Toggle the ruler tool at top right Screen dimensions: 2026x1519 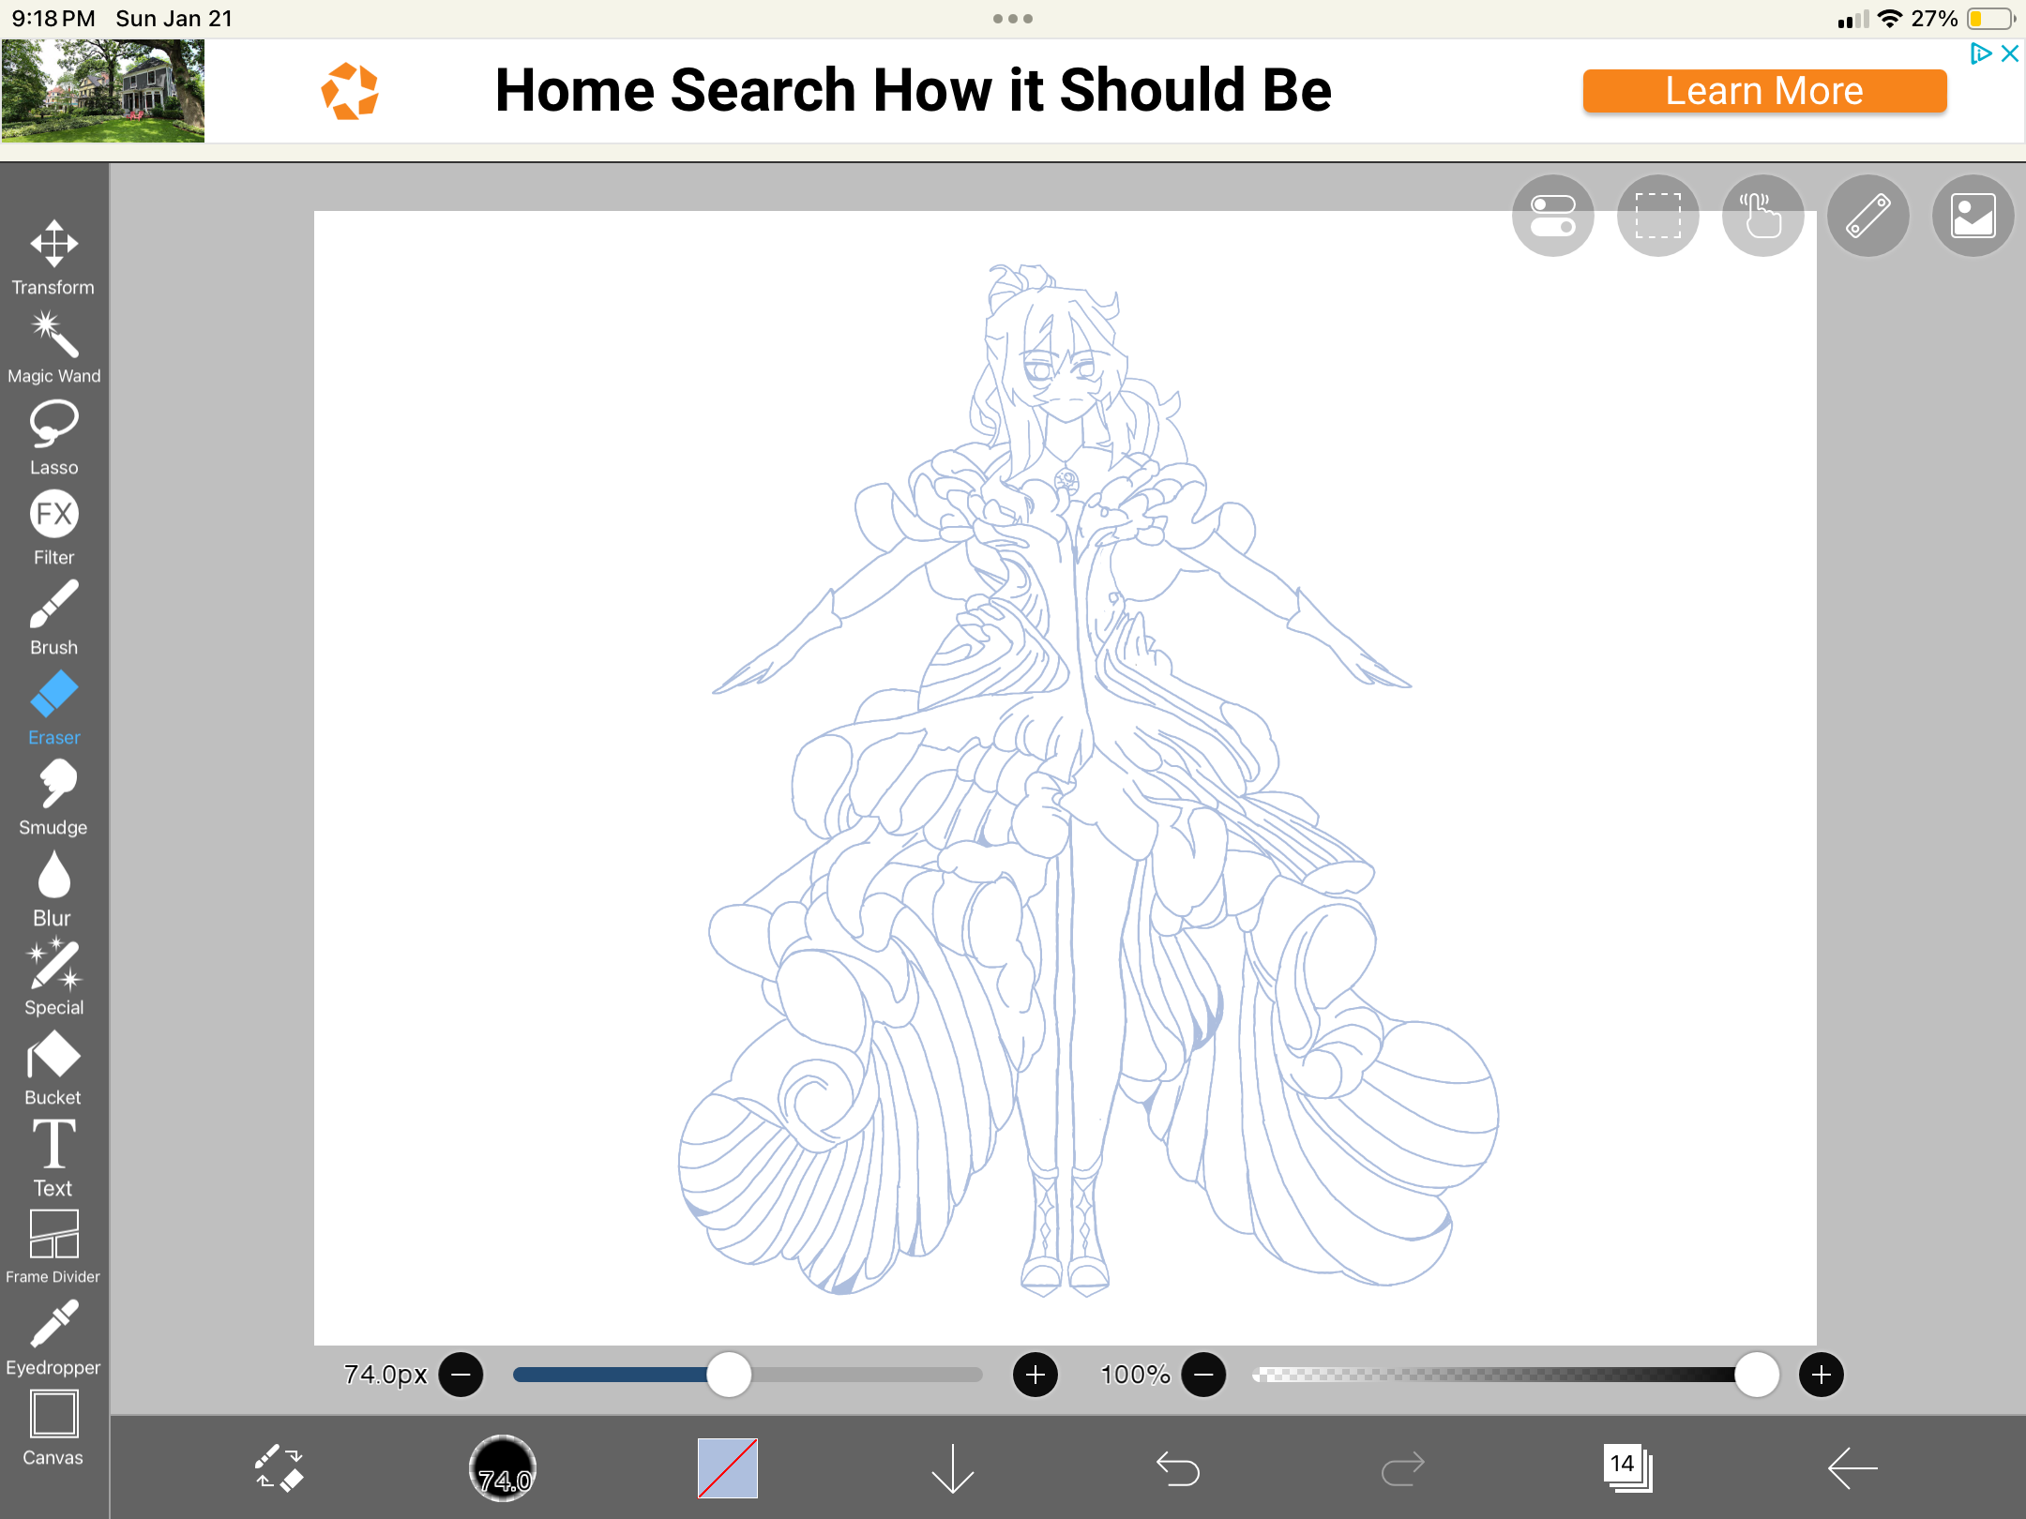click(1867, 216)
